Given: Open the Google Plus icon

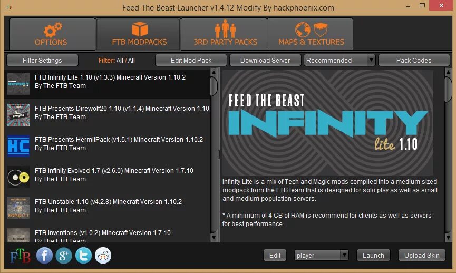Looking at the screenshot, I should (x=64, y=256).
